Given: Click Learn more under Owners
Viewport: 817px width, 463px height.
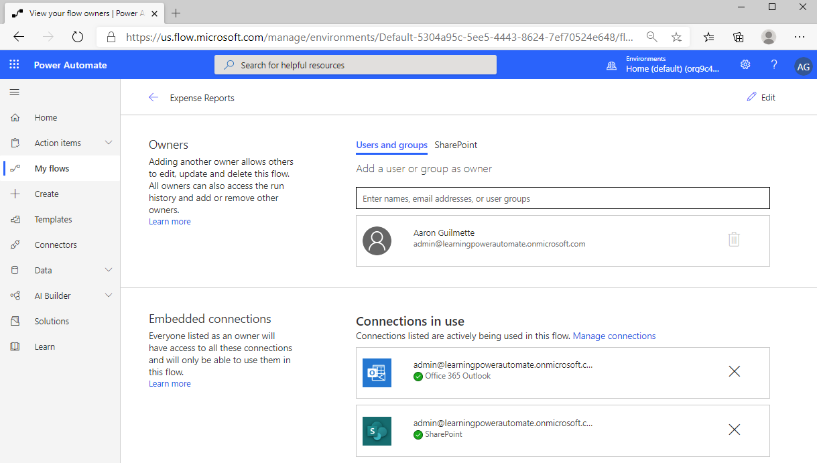Looking at the screenshot, I should [170, 222].
